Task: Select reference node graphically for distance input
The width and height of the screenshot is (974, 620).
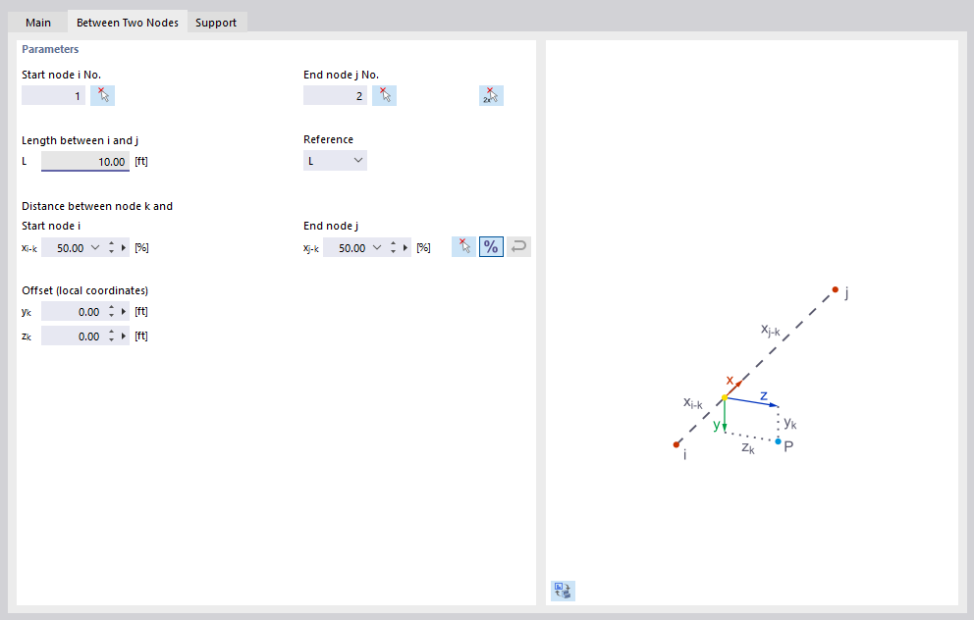Action: [462, 246]
